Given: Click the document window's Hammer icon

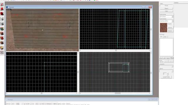Looking at the screenshot, I should coord(7,7).
